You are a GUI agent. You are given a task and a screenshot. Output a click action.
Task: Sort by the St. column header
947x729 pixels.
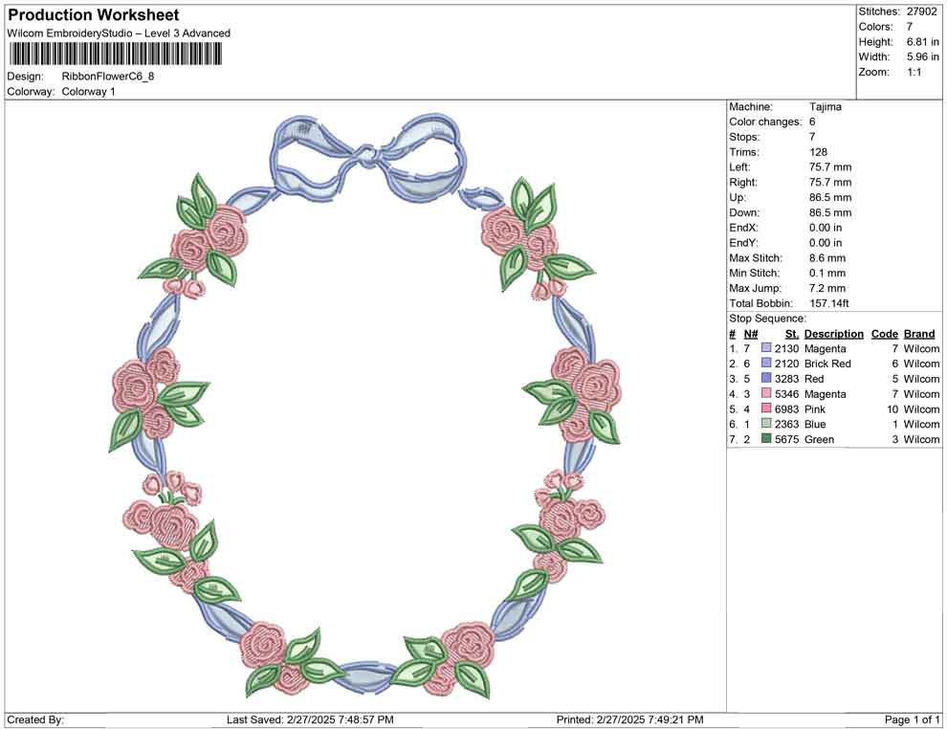point(790,333)
